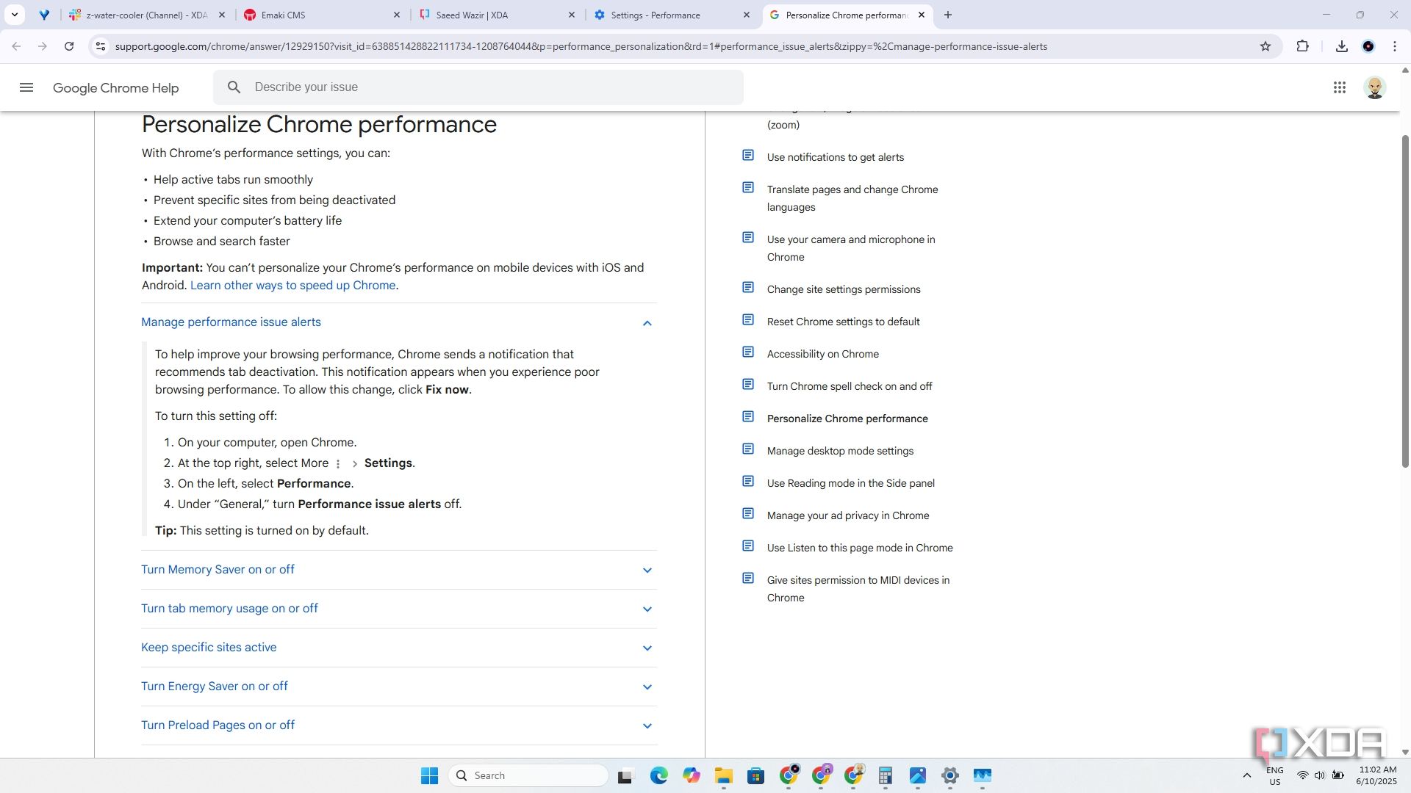Click the page vertical scrollbar thumb
The height and width of the screenshot is (793, 1411).
pos(1405,301)
